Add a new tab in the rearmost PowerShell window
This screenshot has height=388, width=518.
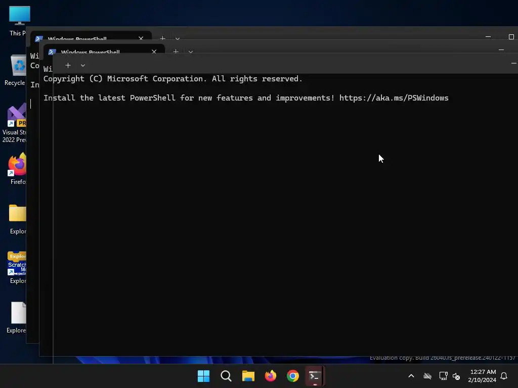click(x=162, y=38)
